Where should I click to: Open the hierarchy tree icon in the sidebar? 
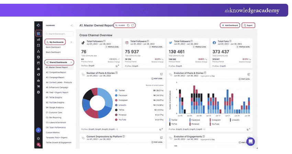pos(38,51)
